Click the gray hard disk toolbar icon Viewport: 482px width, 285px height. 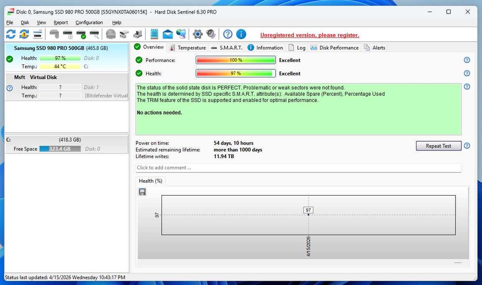pyautogui.click(x=54, y=34)
